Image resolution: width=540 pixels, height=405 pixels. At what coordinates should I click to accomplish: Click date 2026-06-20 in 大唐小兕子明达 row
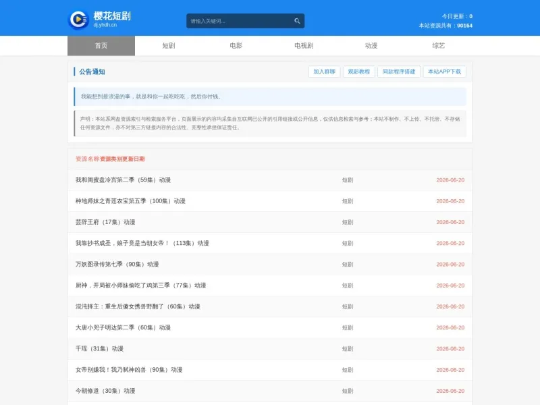[x=450, y=327]
